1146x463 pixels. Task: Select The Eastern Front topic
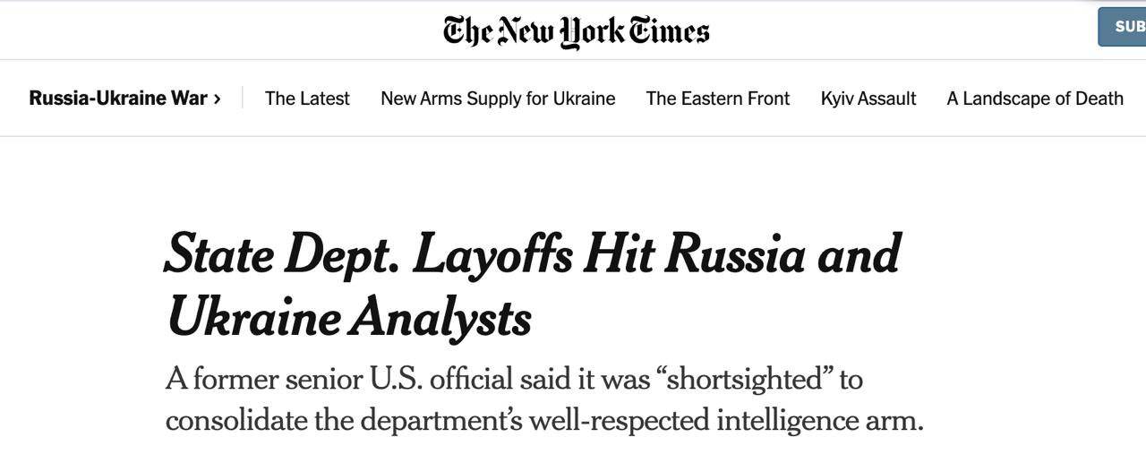[718, 99]
